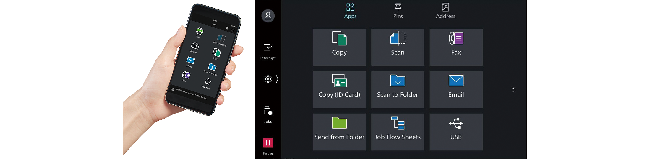
Task: Launch the Scan app
Action: [x=398, y=47]
